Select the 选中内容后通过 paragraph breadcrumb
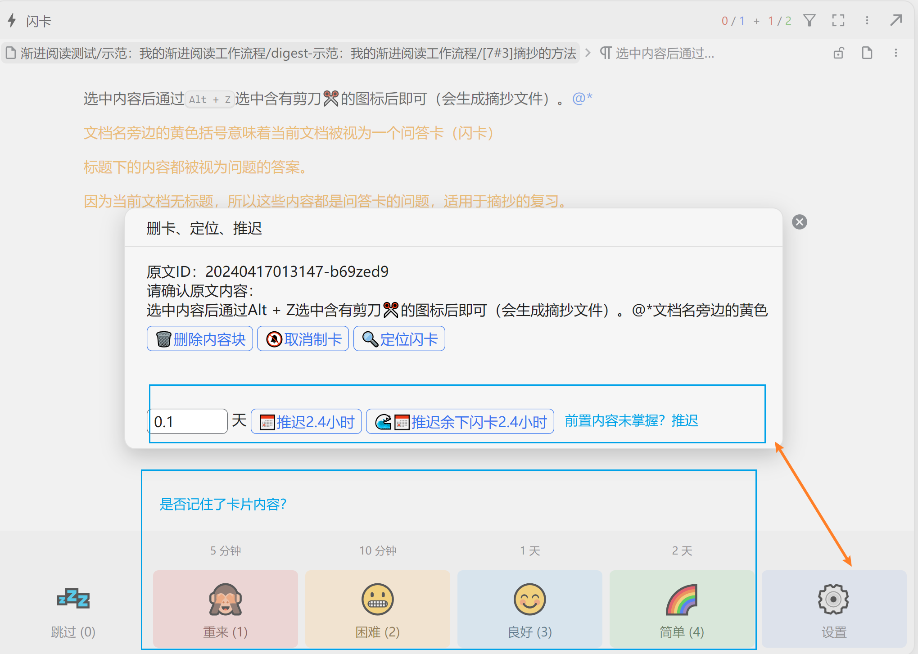 point(657,54)
